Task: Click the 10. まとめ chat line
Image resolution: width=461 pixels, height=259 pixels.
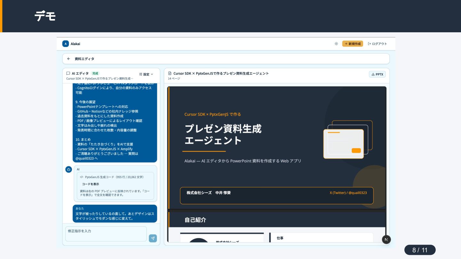Action: tap(83, 140)
